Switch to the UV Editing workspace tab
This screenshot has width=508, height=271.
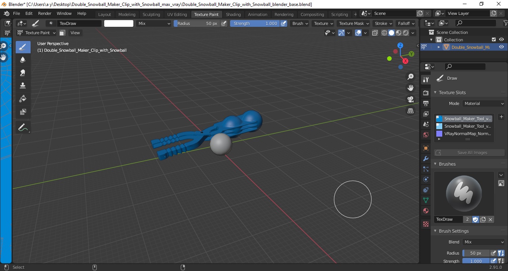pyautogui.click(x=177, y=15)
